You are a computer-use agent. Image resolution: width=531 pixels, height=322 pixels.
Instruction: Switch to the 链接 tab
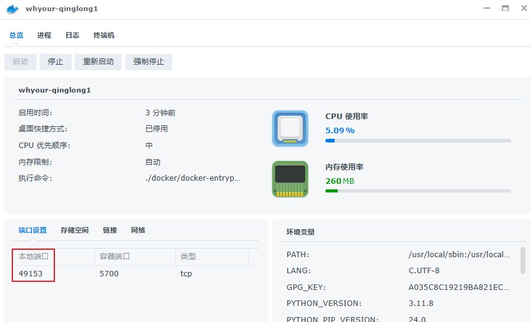(x=110, y=230)
